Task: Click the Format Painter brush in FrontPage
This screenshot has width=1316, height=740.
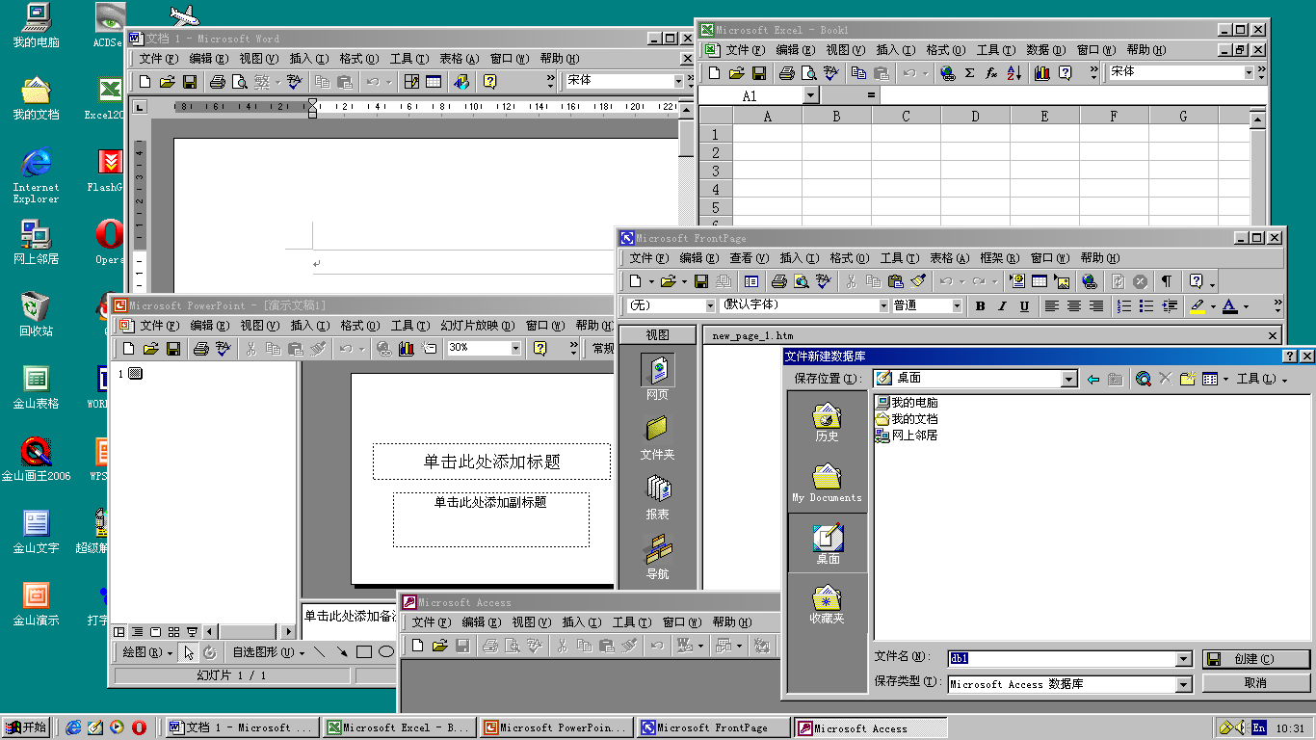Action: tap(918, 281)
